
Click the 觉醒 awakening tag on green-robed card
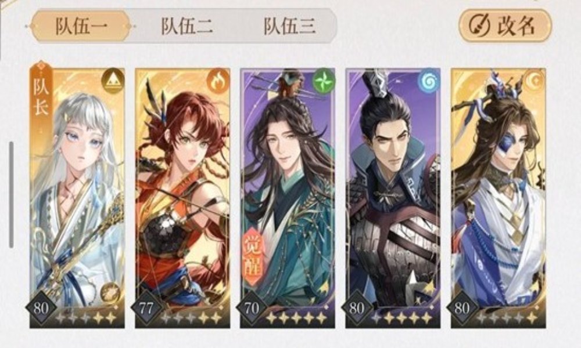point(254,257)
